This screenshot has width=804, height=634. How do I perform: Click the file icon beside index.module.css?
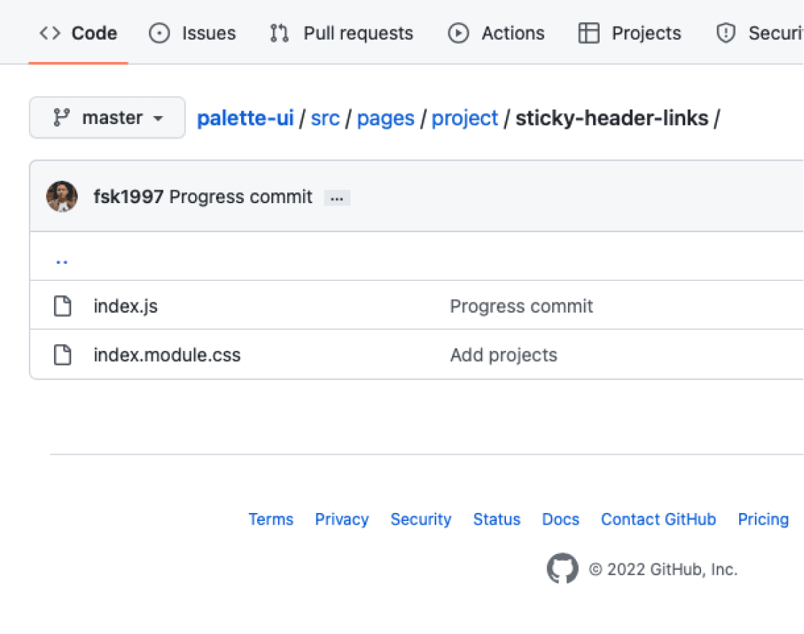click(x=63, y=355)
